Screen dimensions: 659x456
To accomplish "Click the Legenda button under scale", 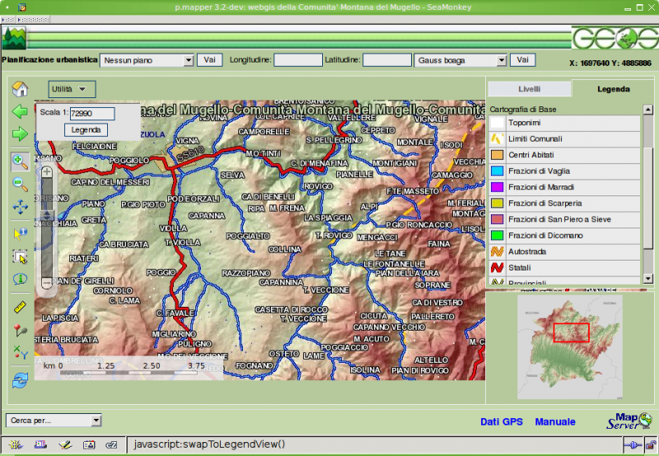I will 86,130.
